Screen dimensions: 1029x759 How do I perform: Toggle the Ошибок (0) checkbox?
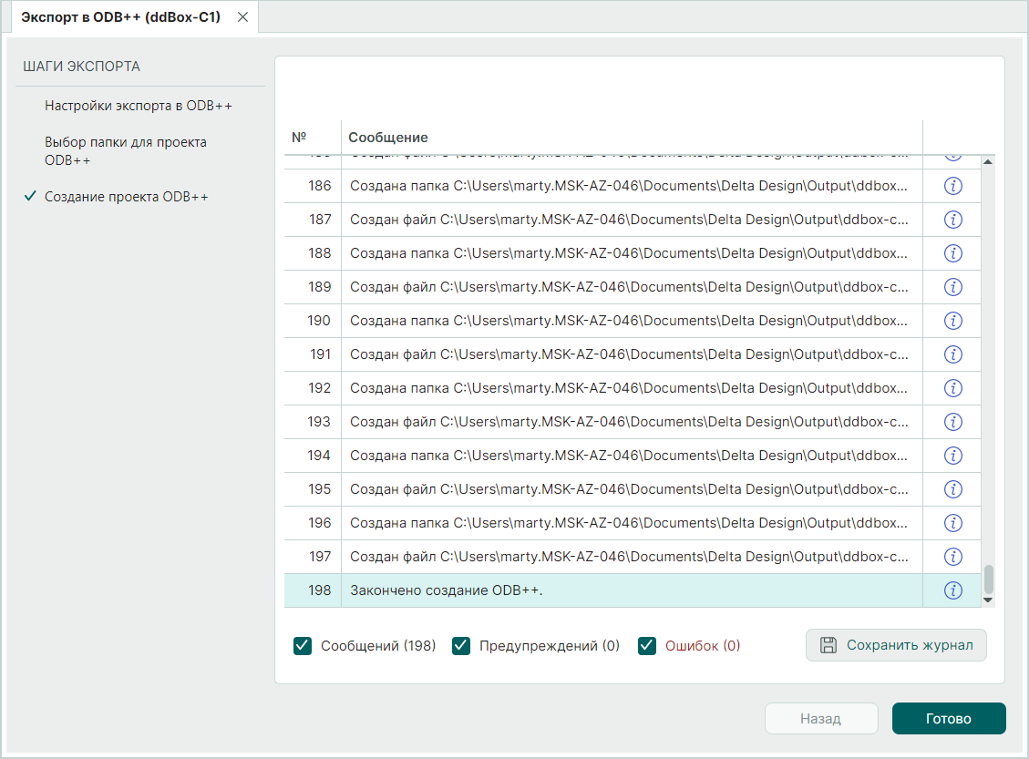click(x=647, y=646)
